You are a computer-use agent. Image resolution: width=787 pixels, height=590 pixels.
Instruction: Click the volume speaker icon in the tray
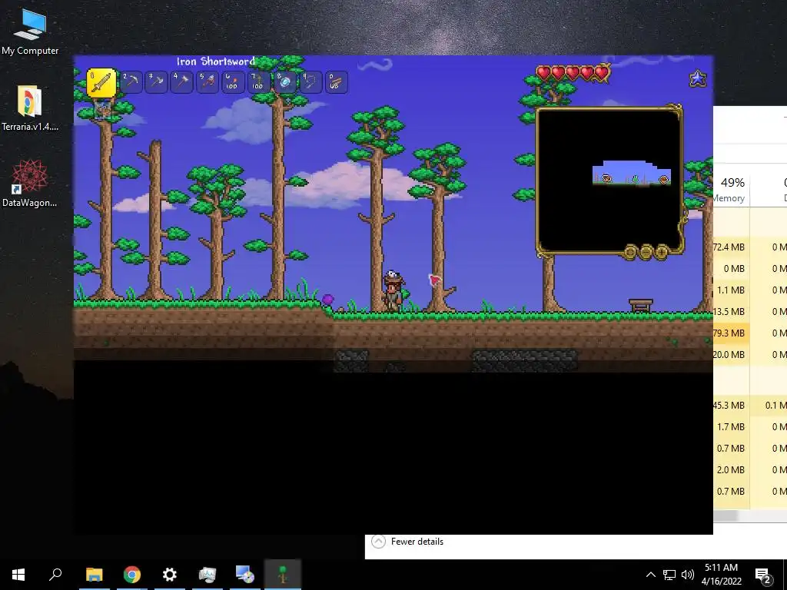(688, 575)
